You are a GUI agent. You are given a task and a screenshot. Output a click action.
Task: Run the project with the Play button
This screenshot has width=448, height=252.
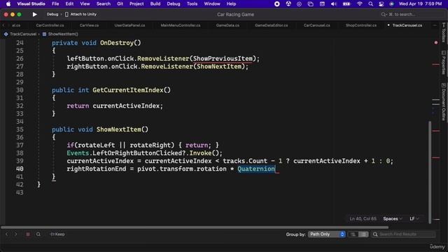coord(34,14)
